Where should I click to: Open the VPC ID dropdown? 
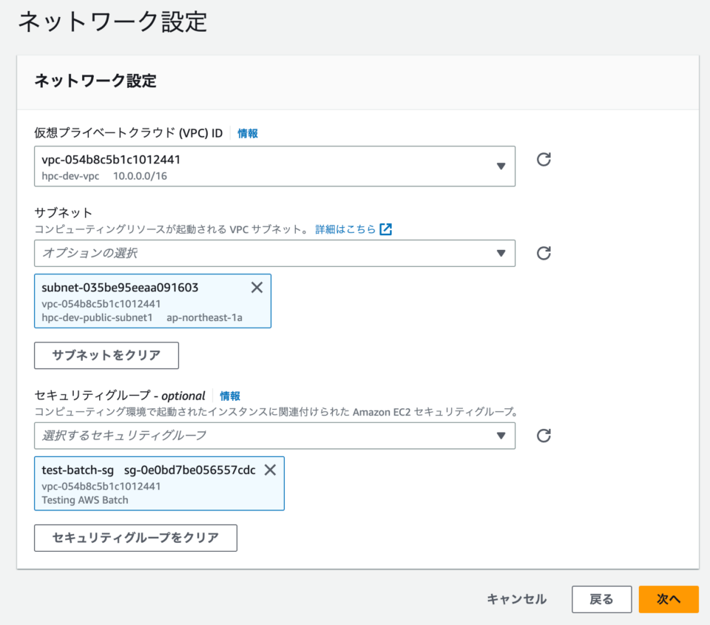tap(274, 166)
